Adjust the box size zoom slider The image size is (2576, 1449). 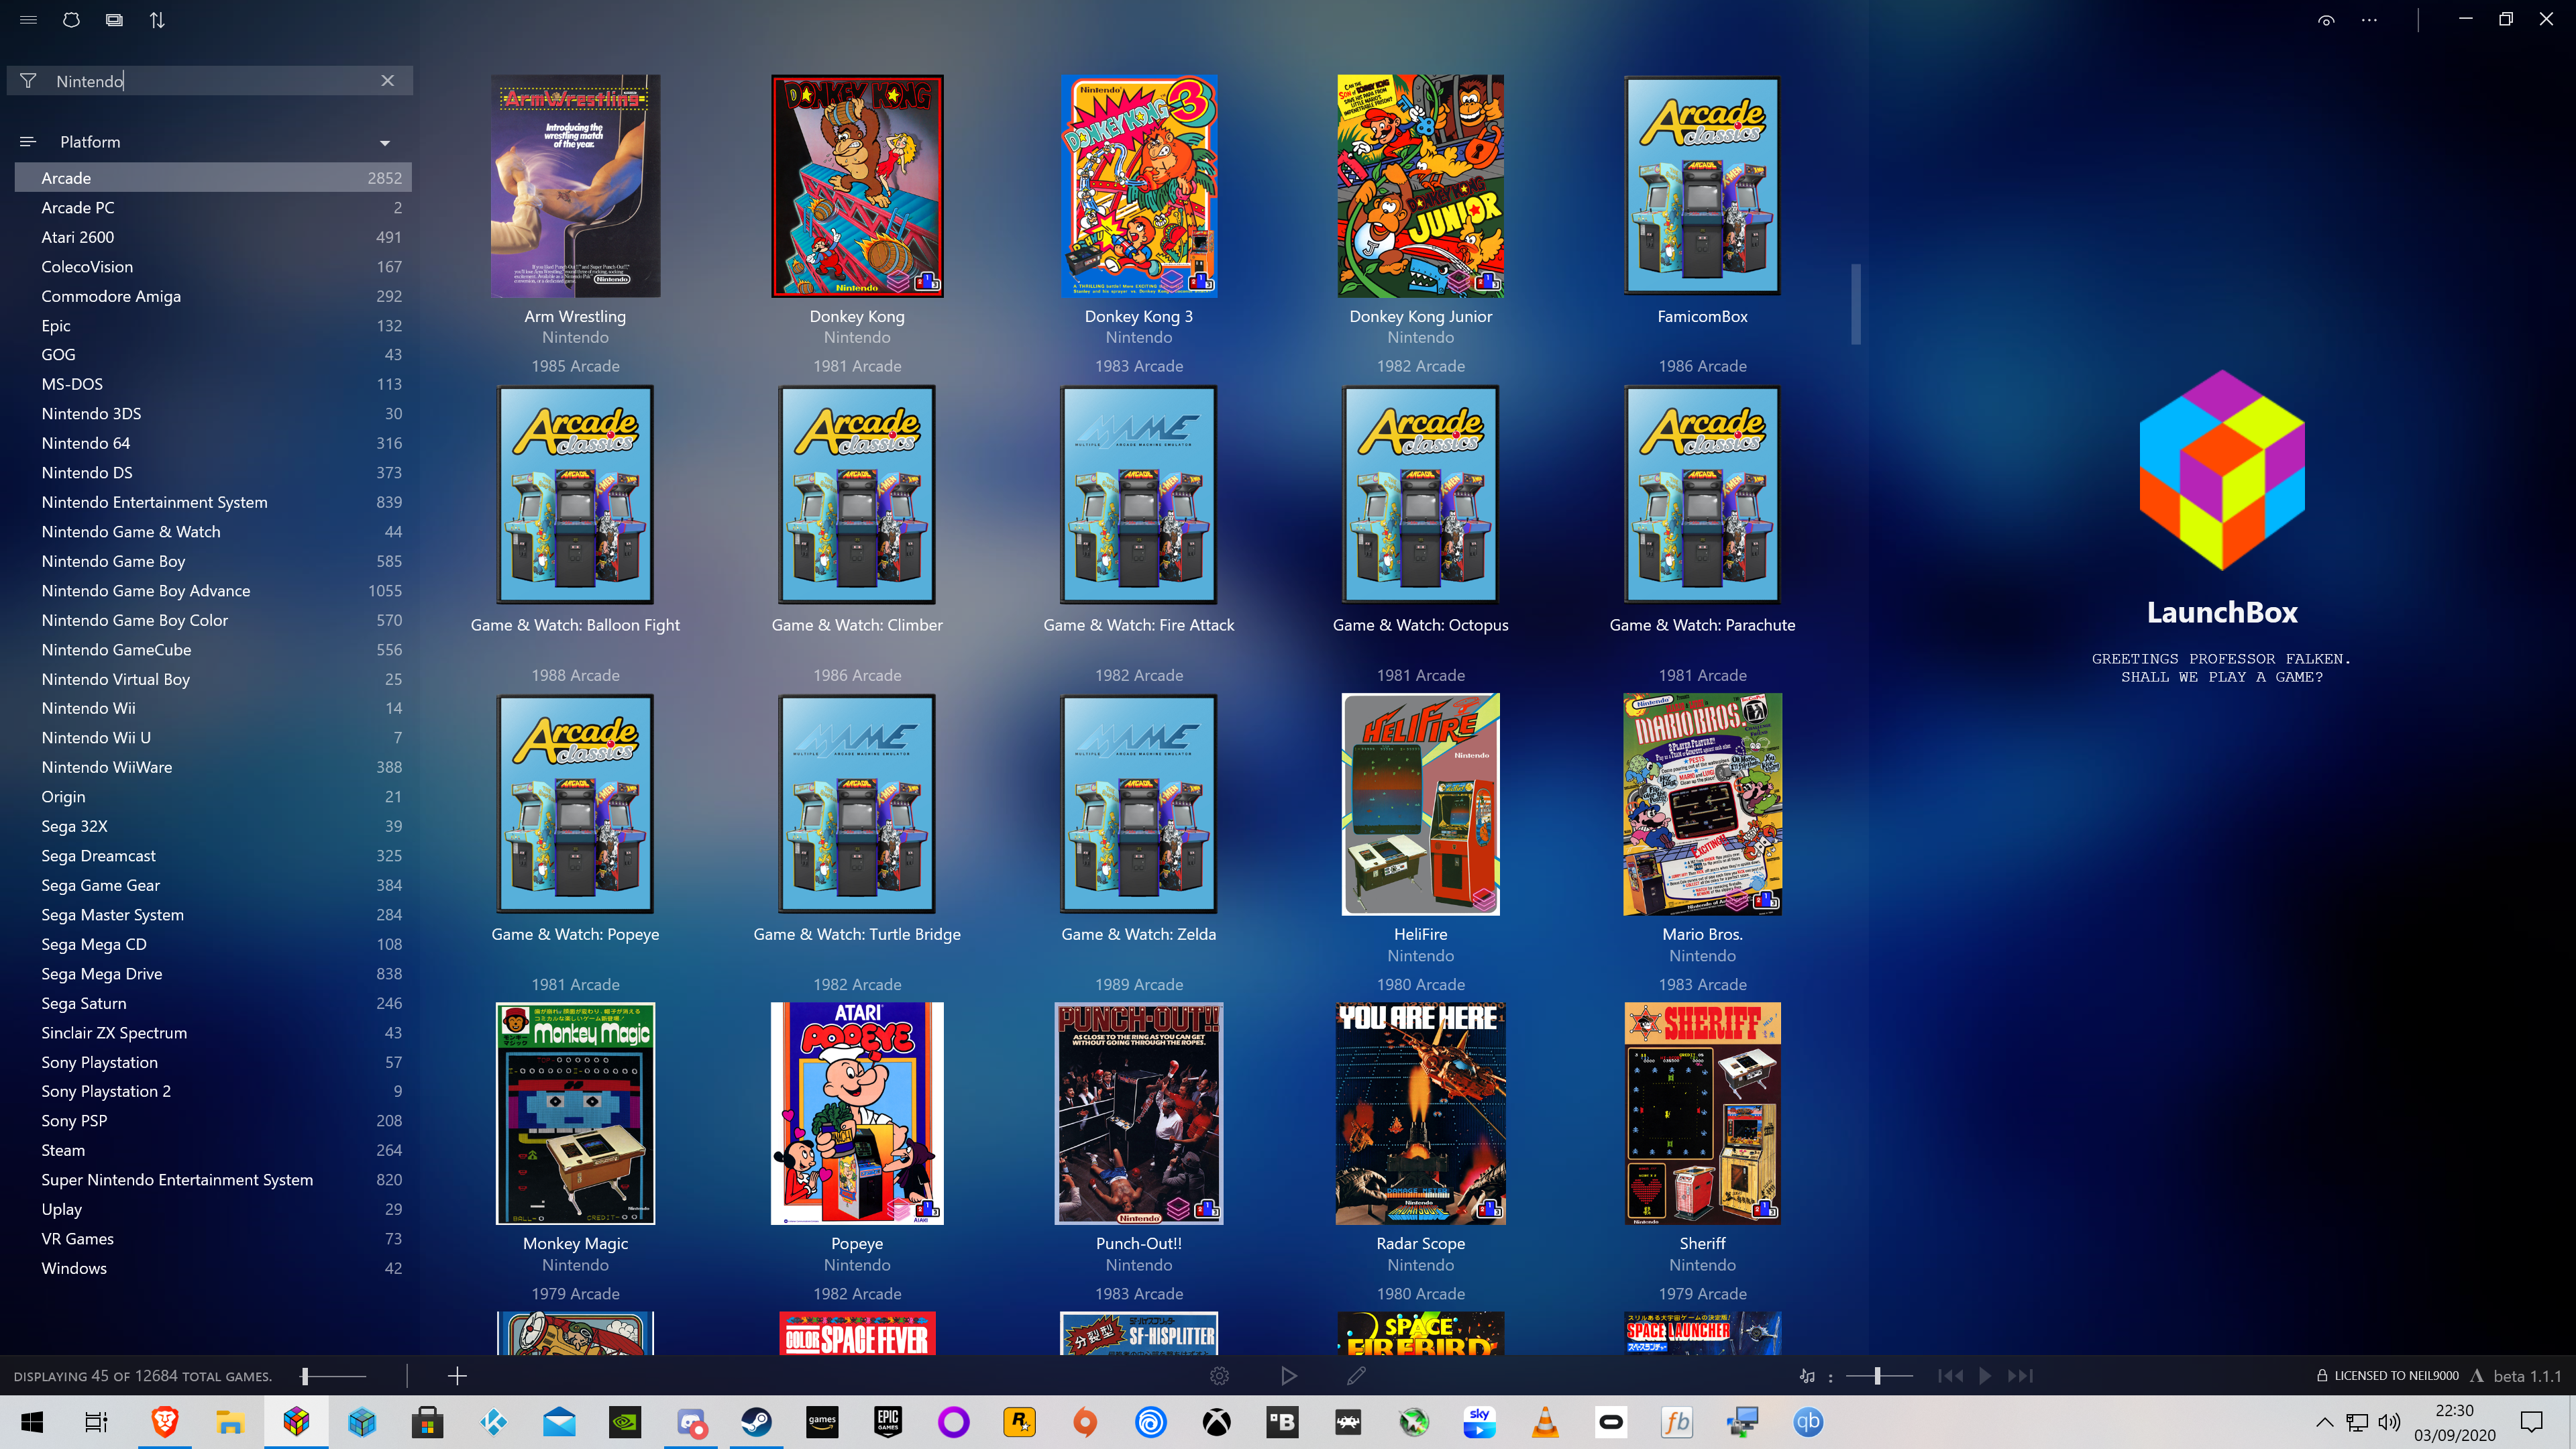334,1377
